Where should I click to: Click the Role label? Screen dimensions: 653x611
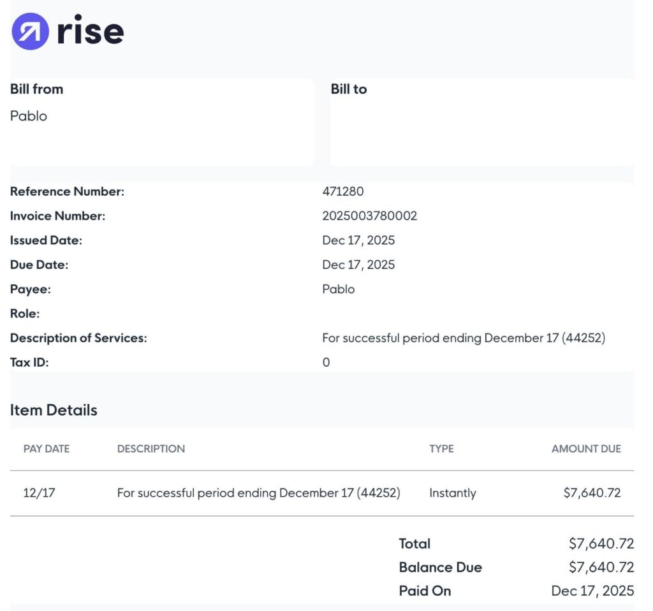(25, 314)
